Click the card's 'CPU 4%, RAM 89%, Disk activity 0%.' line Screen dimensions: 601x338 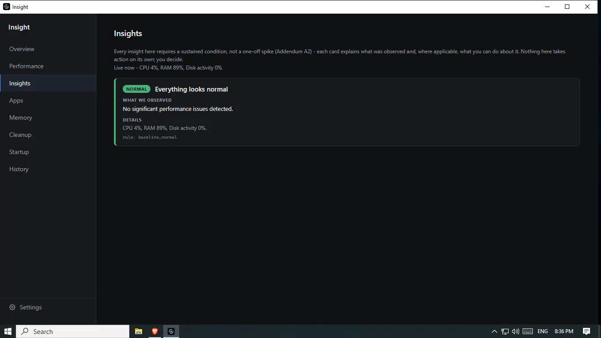point(165,128)
